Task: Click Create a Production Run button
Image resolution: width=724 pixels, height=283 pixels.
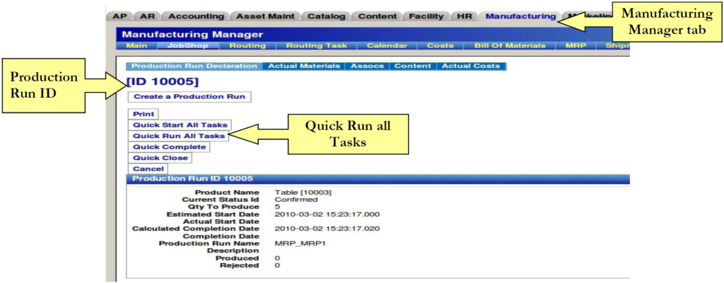Action: (x=189, y=96)
